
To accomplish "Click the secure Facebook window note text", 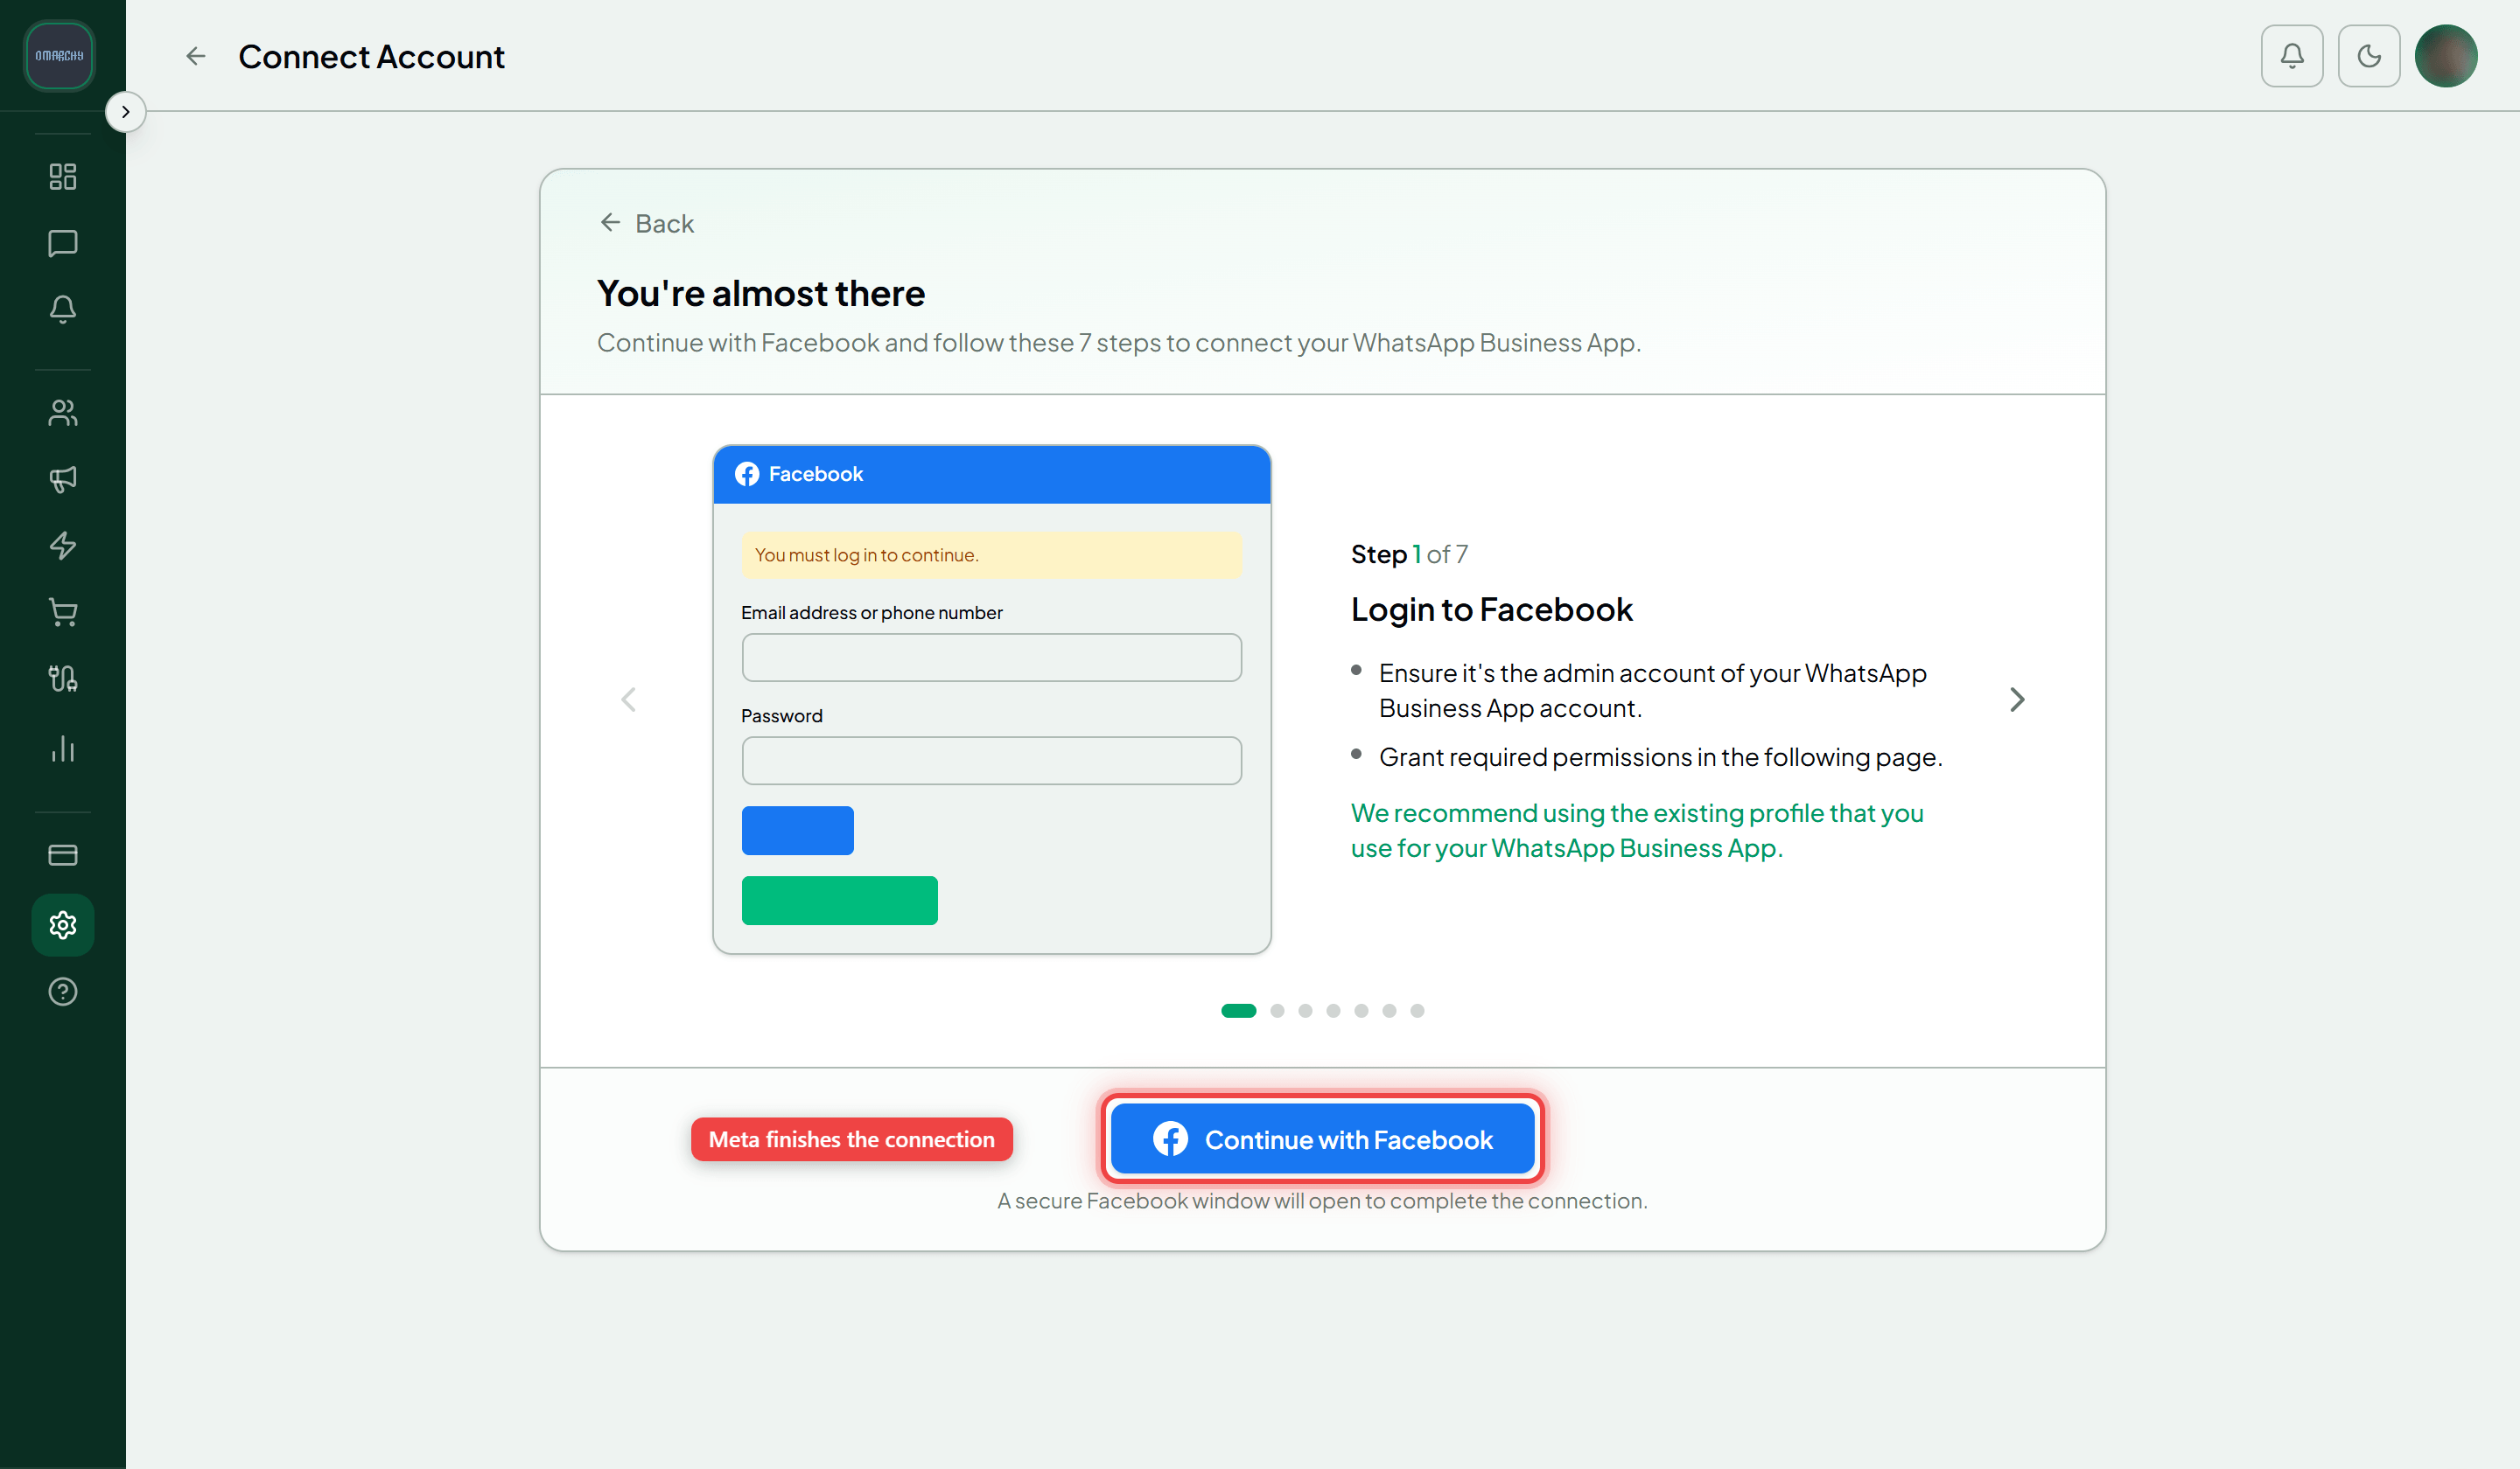I will (x=1322, y=1201).
